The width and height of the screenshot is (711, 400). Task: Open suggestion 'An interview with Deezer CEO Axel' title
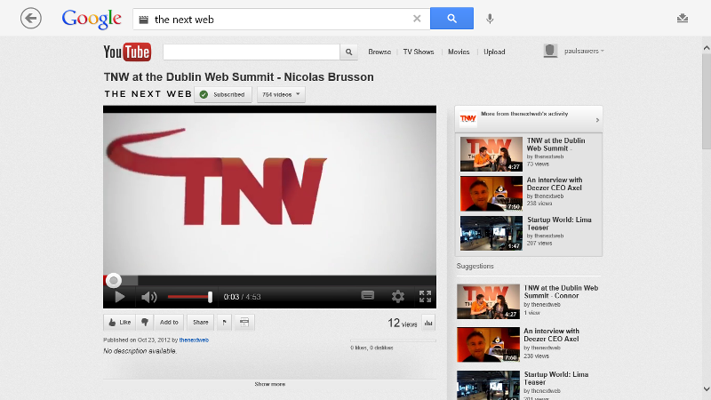(x=551, y=335)
